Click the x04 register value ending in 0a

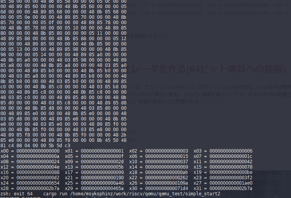(38, 156)
